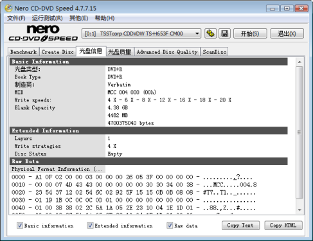This screenshot has height=241, width=313.
Task: Click the 4700375040 bytes value
Action: point(130,123)
